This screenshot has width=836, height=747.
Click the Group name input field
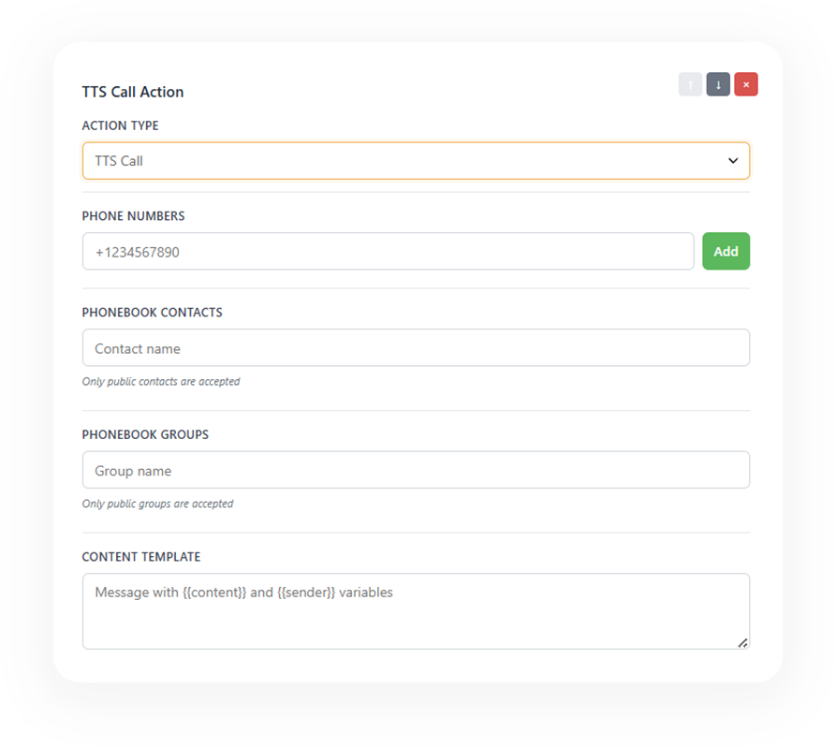[x=416, y=470]
